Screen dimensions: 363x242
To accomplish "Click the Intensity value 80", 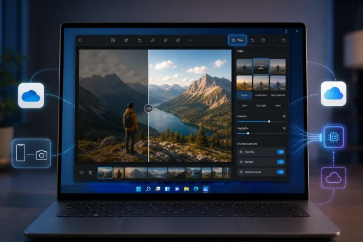I will point(284,116).
